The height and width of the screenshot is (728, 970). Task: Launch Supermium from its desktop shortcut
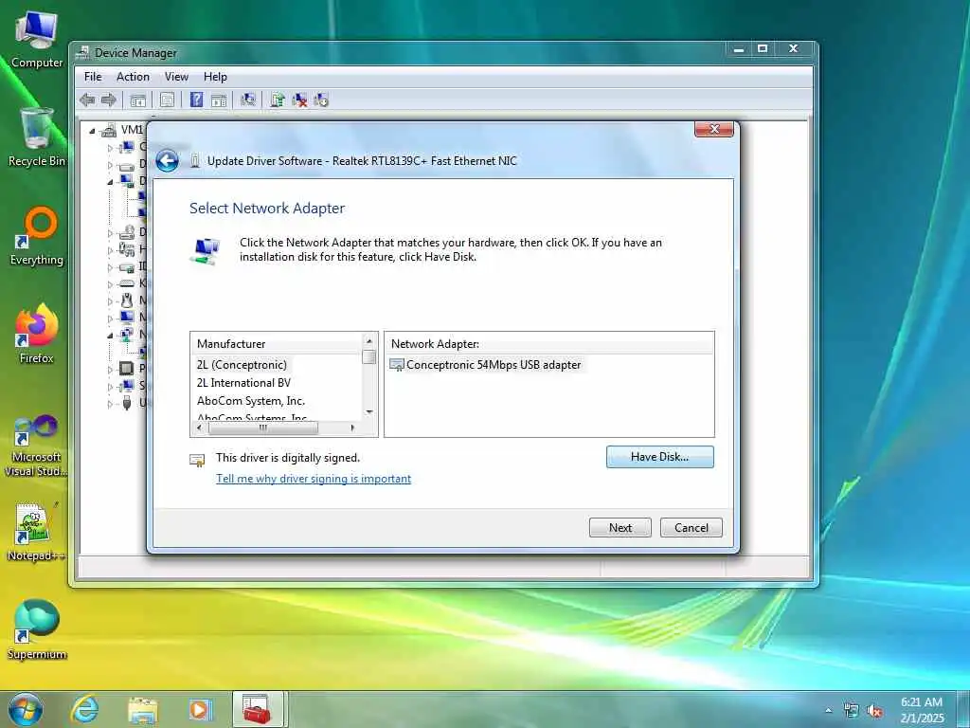coord(37,630)
